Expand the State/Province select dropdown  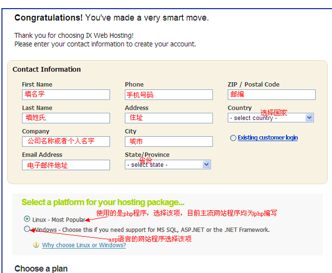point(168,165)
